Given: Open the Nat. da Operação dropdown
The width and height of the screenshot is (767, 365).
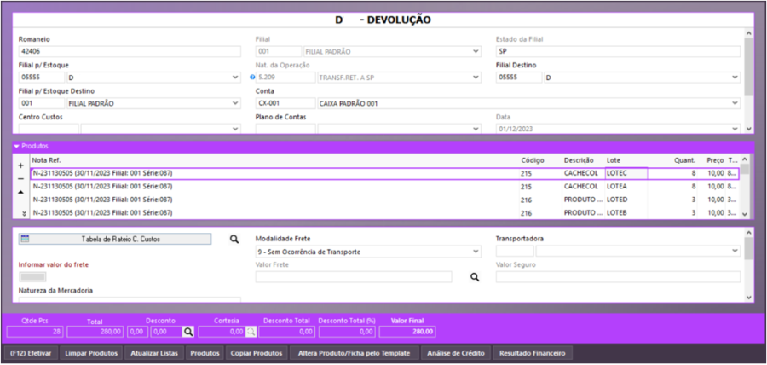Looking at the screenshot, I should [476, 78].
